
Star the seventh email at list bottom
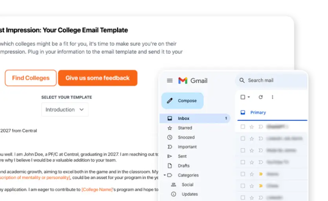(x=252, y=197)
